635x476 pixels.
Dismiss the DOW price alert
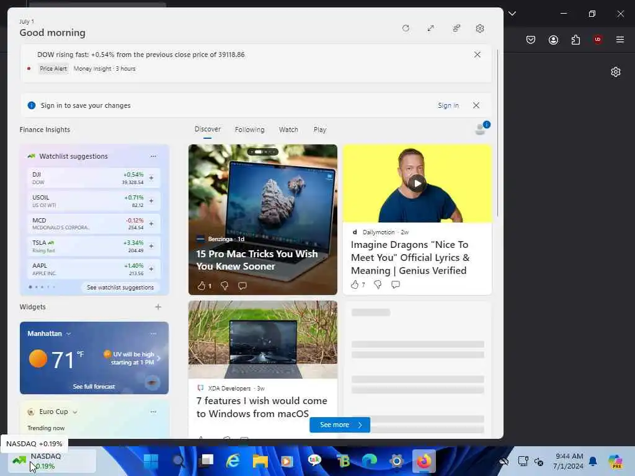click(477, 55)
